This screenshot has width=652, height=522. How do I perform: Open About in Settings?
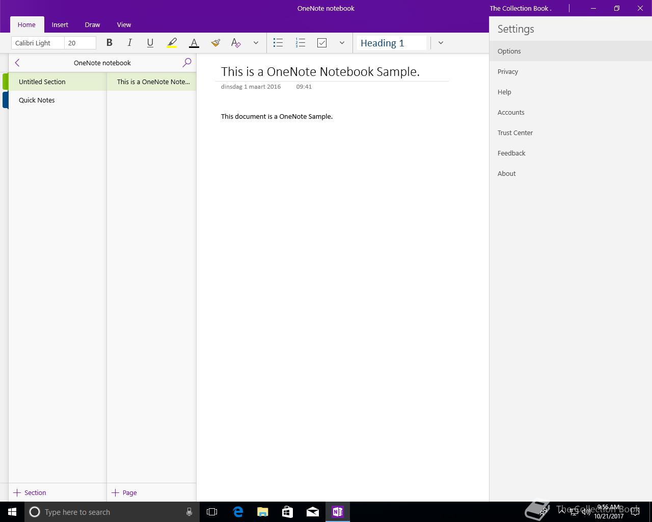point(570,173)
